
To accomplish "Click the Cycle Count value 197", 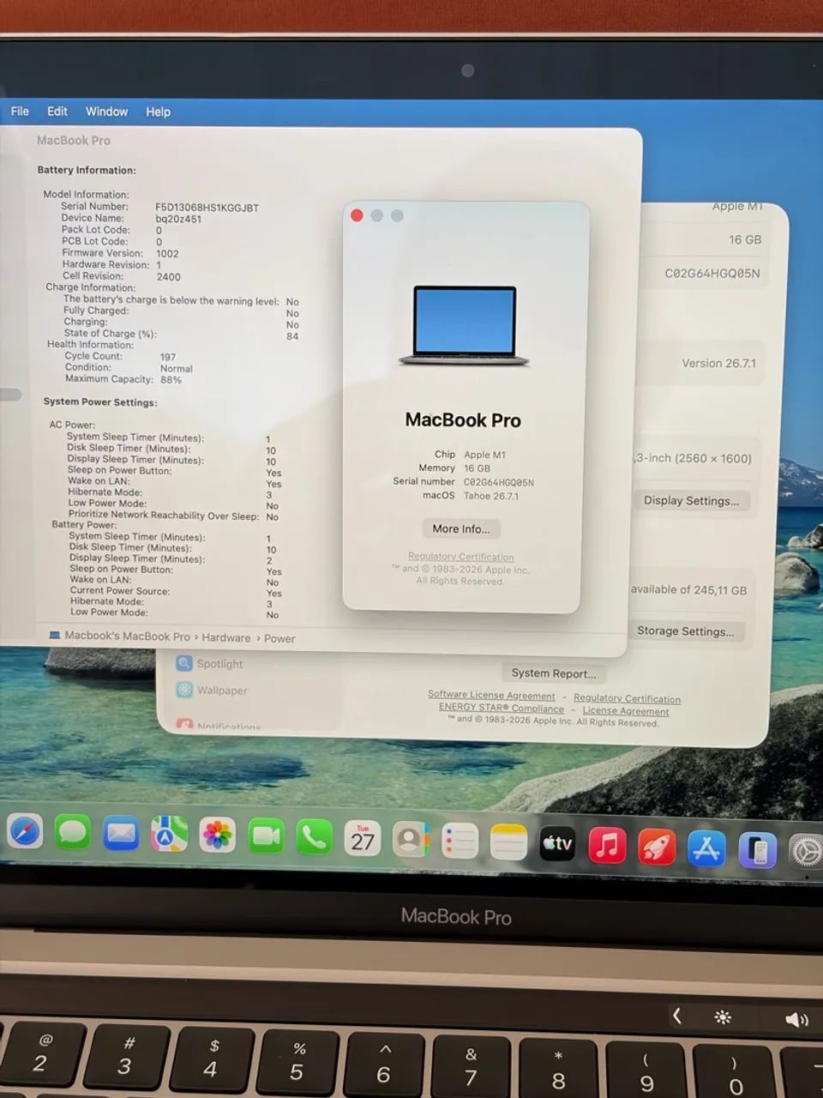I will pyautogui.click(x=168, y=357).
